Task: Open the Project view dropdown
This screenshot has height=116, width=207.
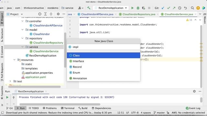Action: [15, 14]
